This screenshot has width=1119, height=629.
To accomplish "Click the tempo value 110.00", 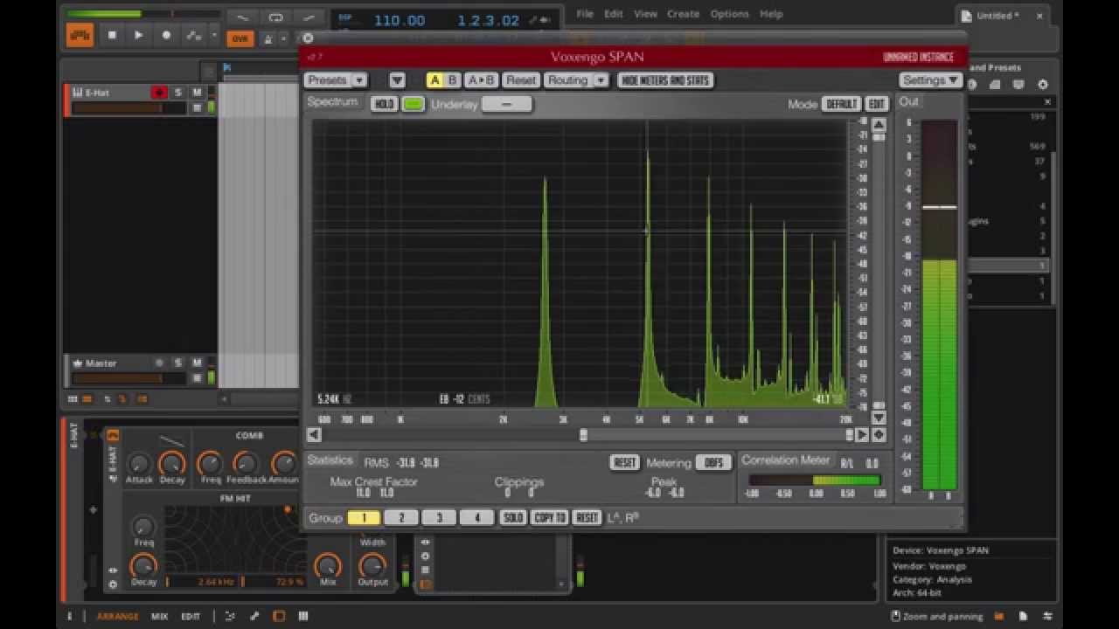I will pos(400,20).
